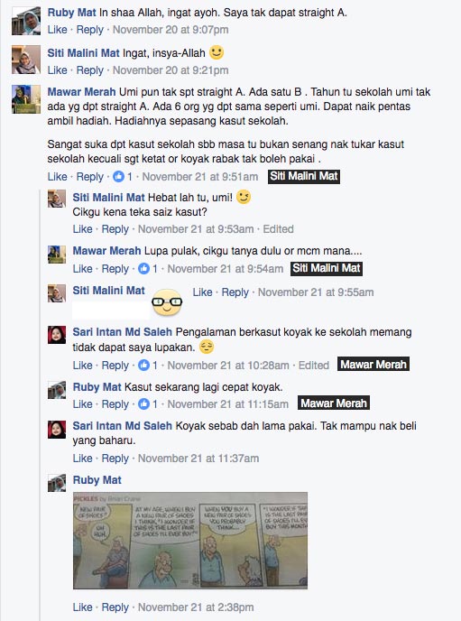Click the glasses emoji sticker by Siti Malini Mat
461x621 pixels.
click(x=167, y=302)
